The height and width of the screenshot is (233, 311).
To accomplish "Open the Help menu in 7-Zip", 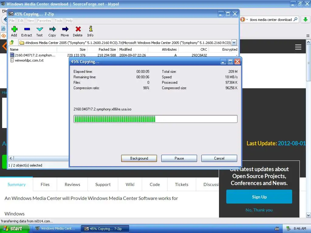I will (69, 21).
